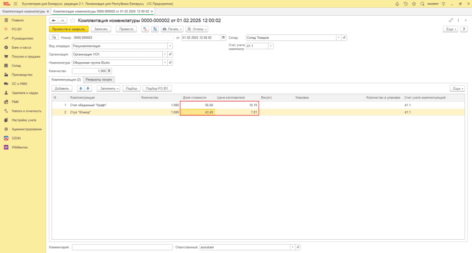Open Wildberries section in sidebar
Image resolution: width=472 pixels, height=253 pixels.
pos(19,147)
